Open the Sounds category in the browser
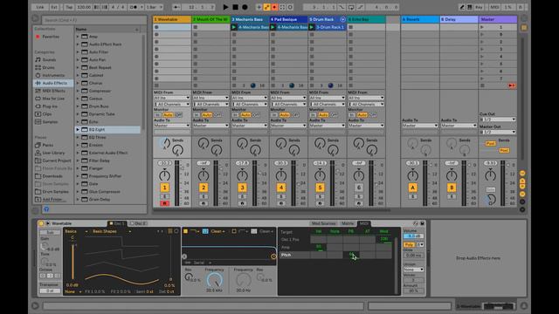559x314 pixels. pyautogui.click(x=49, y=60)
